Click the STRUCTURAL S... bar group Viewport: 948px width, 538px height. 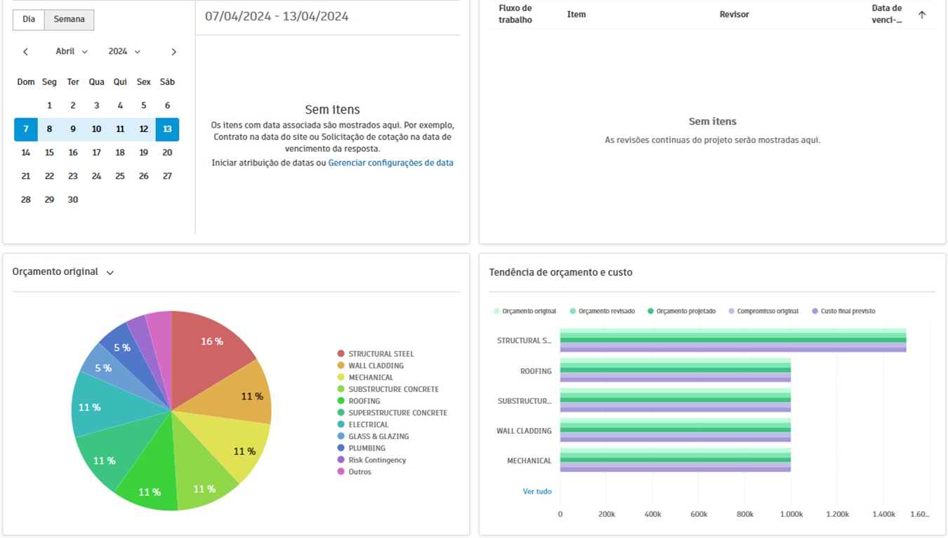click(x=732, y=340)
